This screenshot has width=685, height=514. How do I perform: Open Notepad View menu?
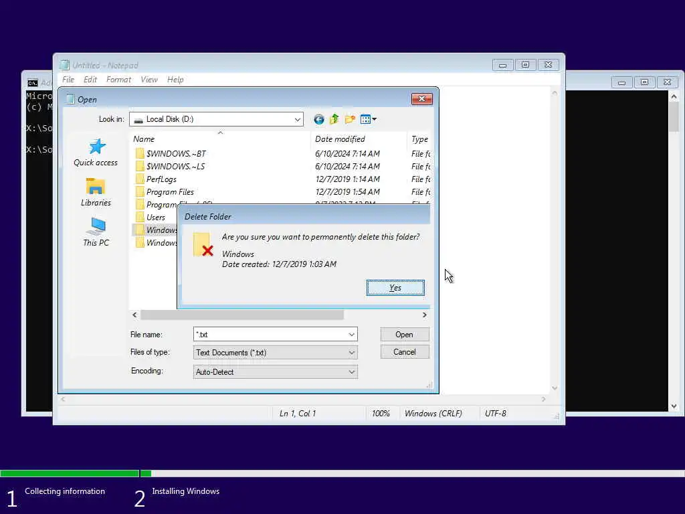[x=149, y=80]
